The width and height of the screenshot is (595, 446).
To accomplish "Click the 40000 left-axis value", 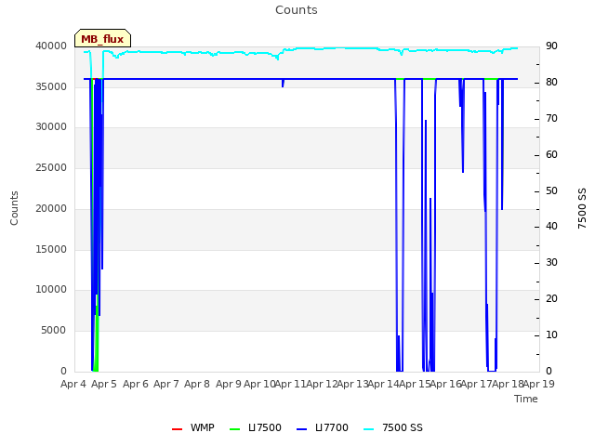I will pyautogui.click(x=51, y=46).
